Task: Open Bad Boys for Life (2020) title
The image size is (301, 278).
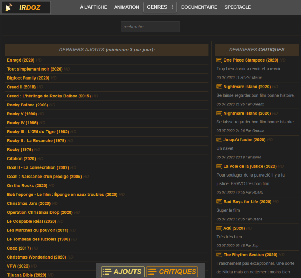Action: tap(247, 202)
